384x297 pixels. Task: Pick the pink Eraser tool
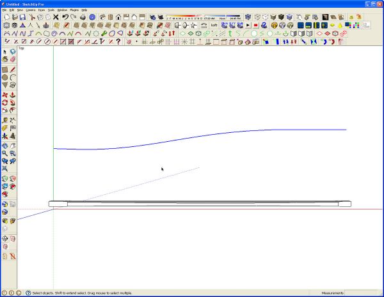pos(13,59)
